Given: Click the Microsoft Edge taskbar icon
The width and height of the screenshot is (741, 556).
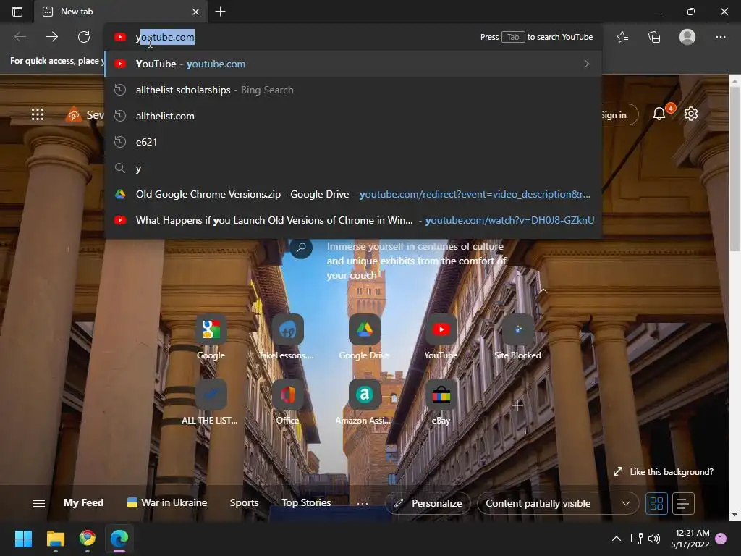Looking at the screenshot, I should pos(119,539).
